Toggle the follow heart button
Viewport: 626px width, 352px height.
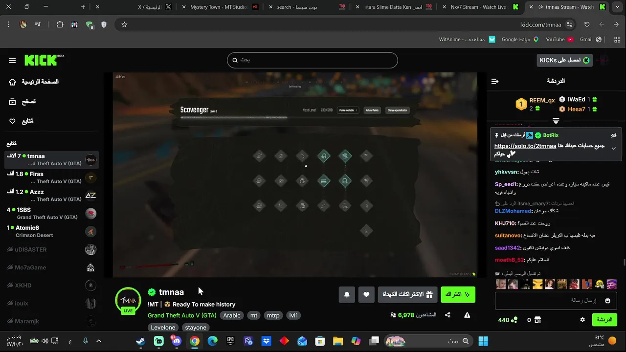366,294
